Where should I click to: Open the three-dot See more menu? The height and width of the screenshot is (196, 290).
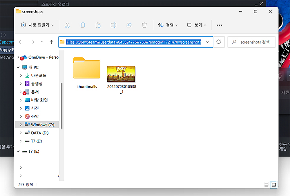pos(219,25)
